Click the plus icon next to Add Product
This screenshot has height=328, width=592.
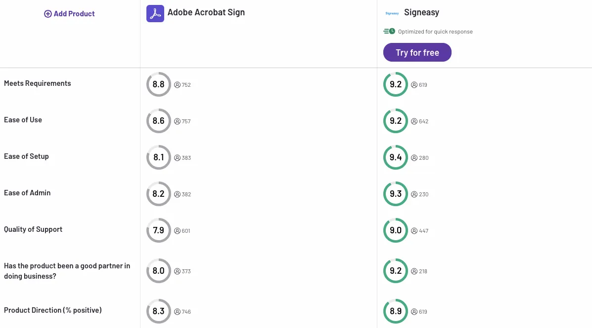(x=47, y=13)
